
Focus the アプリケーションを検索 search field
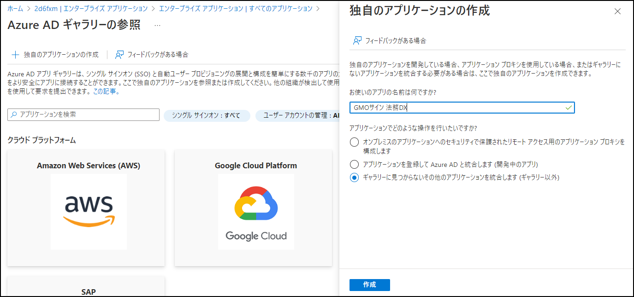click(83, 114)
